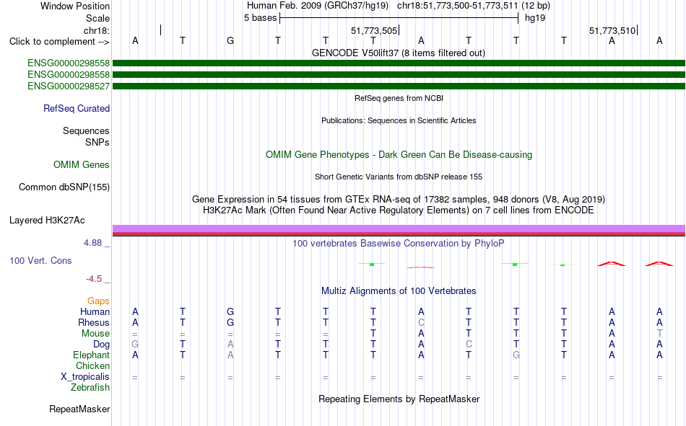Click the 'GENCODE V50lift37 (8 items filtered out)' title
Viewport: 686px width, 426px height.
(399, 53)
